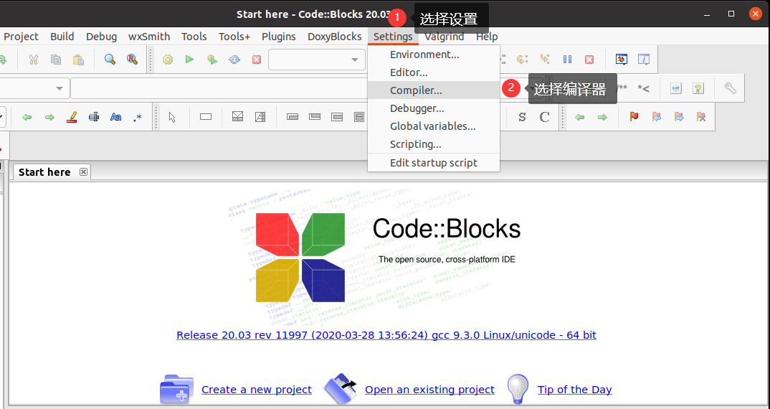
Task: Expand the build target dropdown
Action: pos(355,60)
